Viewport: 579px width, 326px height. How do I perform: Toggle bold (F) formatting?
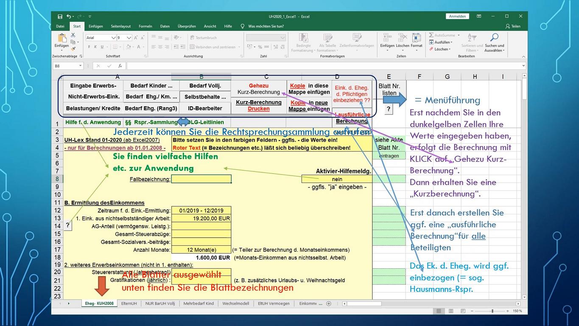tap(89, 47)
